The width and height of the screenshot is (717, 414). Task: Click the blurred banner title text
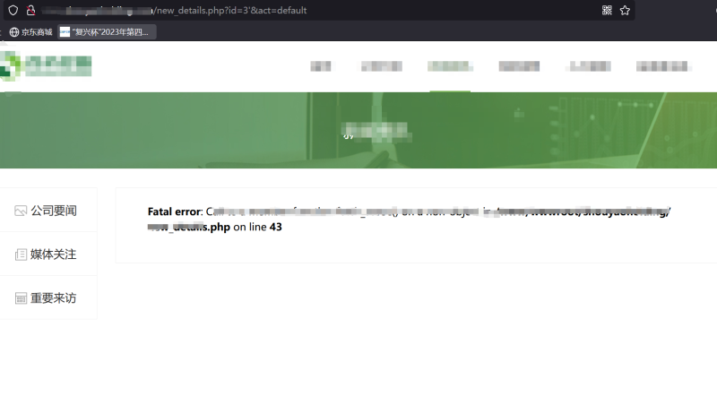coord(376,134)
